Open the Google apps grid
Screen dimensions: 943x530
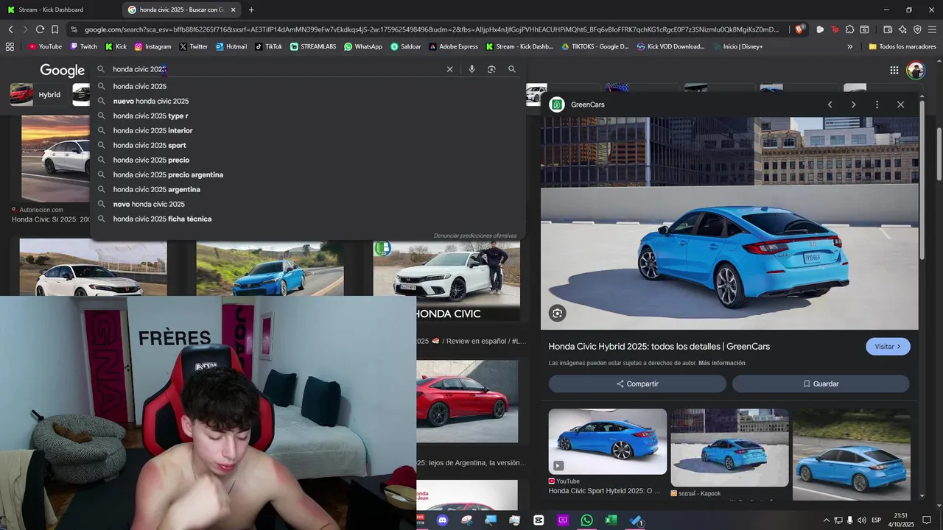coord(894,70)
